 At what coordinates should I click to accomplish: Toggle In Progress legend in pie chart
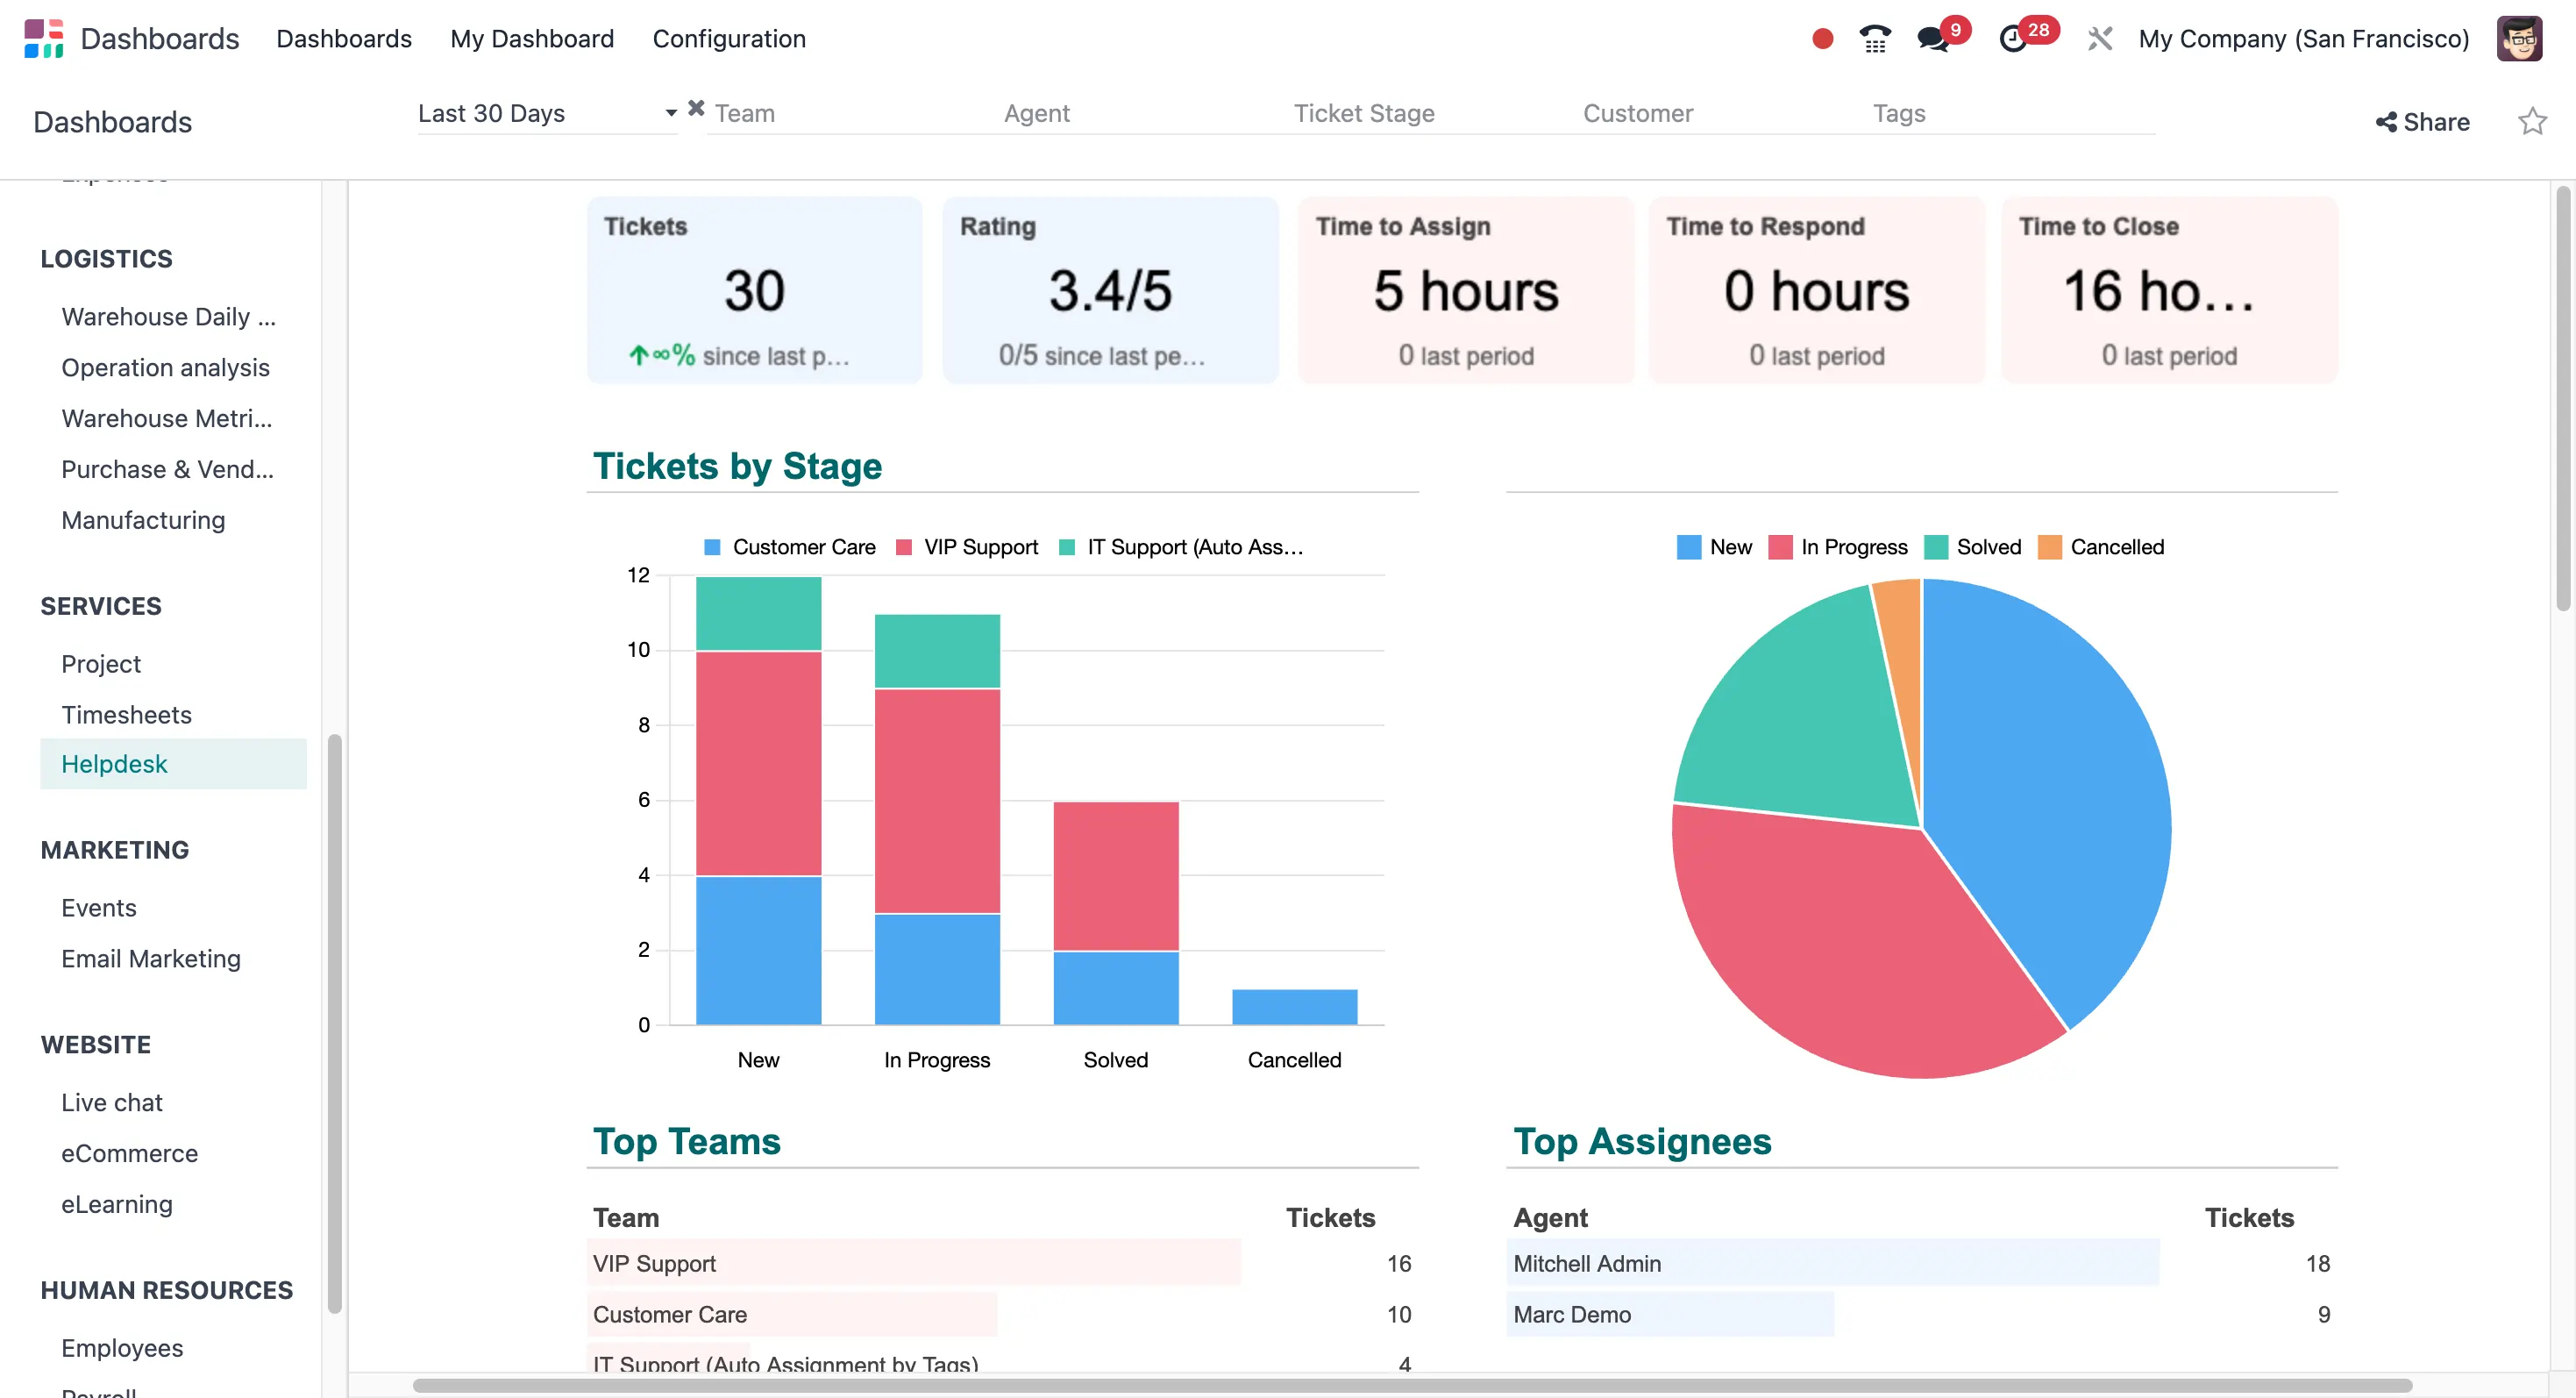1838,547
